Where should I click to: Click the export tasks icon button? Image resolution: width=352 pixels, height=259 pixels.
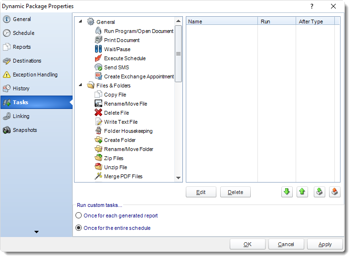(x=334, y=192)
